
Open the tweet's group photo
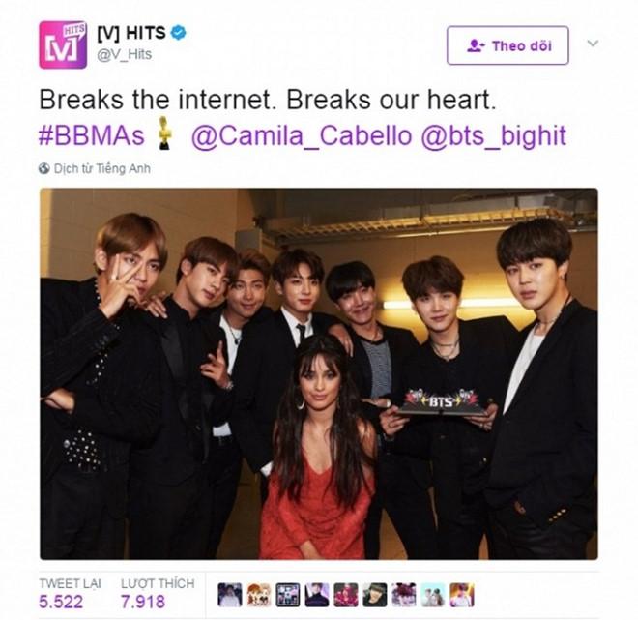click(319, 373)
